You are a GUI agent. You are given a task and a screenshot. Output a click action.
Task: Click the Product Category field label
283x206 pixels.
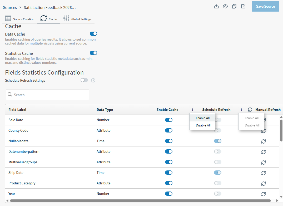[x=22, y=183]
